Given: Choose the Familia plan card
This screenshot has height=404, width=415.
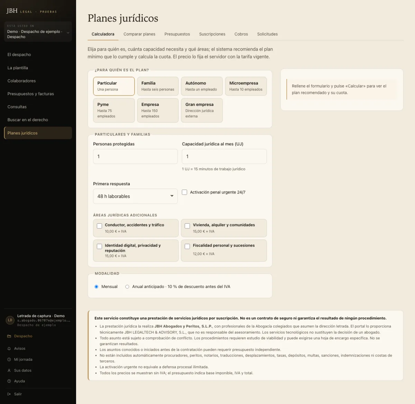Looking at the screenshot, I should pos(158,86).
